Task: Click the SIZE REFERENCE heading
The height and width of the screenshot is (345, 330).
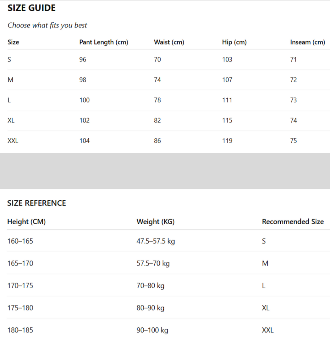Action: (x=36, y=203)
